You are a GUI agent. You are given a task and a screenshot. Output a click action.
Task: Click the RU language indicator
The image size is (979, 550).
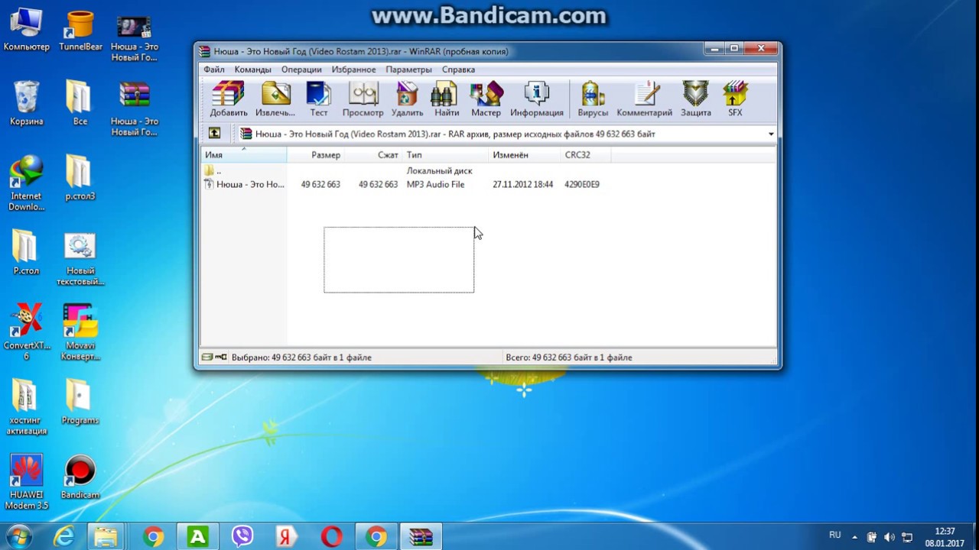[x=834, y=535]
